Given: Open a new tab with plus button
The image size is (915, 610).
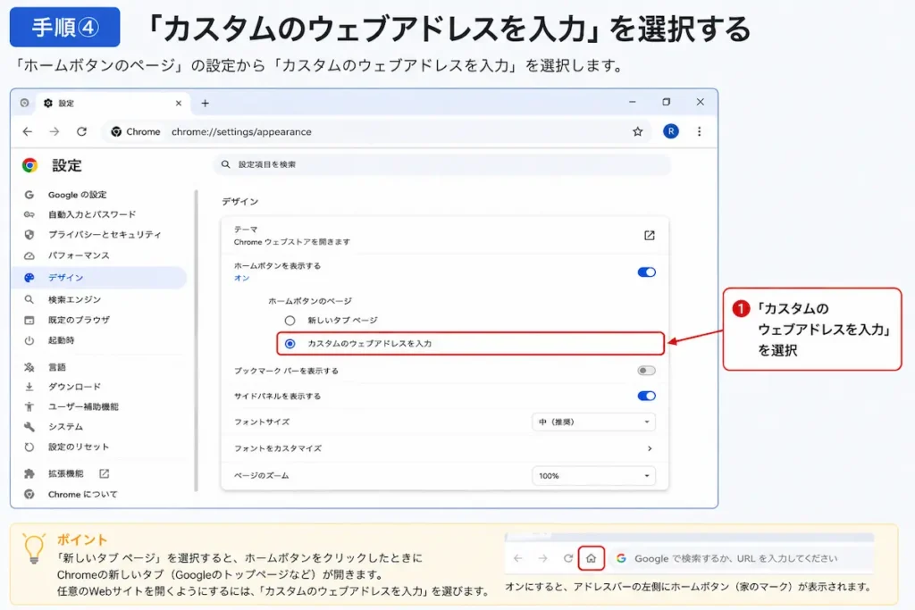Looking at the screenshot, I should tap(205, 104).
